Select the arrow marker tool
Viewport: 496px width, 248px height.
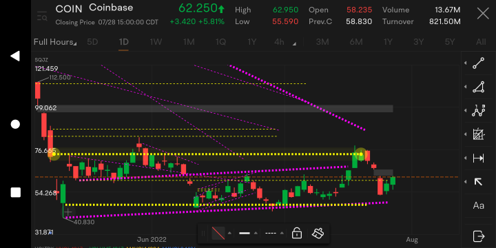tap(478, 182)
